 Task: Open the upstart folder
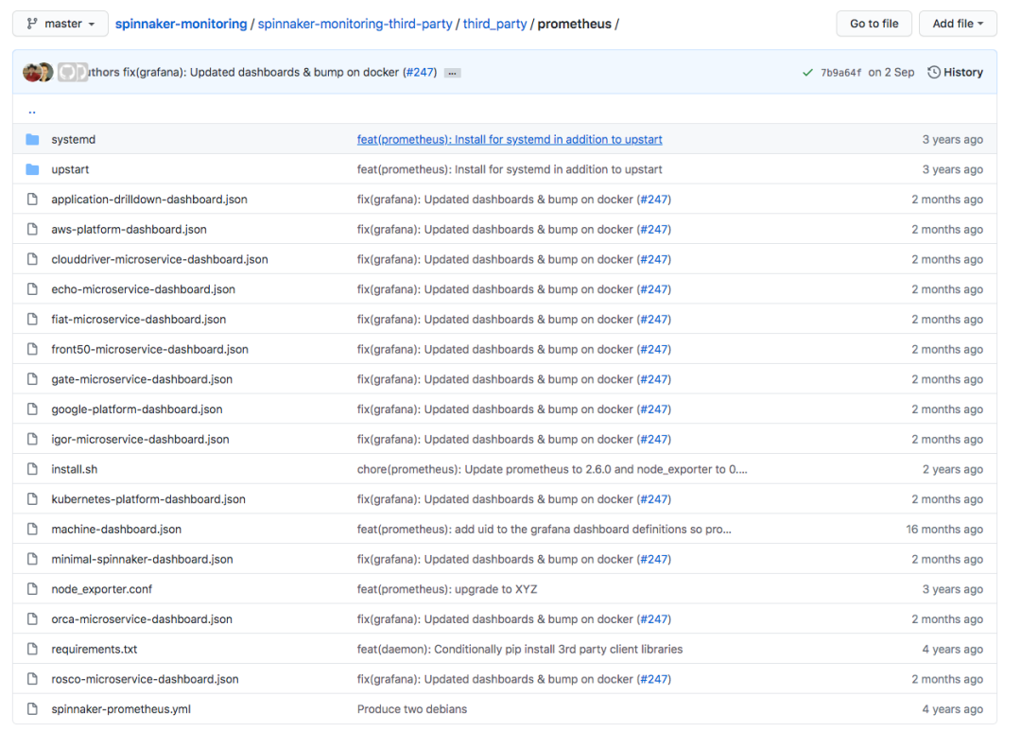[70, 169]
